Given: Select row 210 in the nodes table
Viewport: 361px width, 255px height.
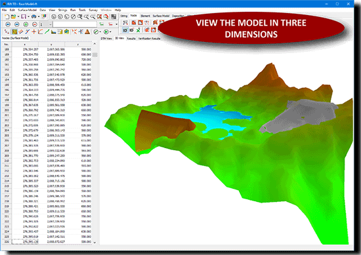Looking at the screenshot, I should (x=47, y=161).
